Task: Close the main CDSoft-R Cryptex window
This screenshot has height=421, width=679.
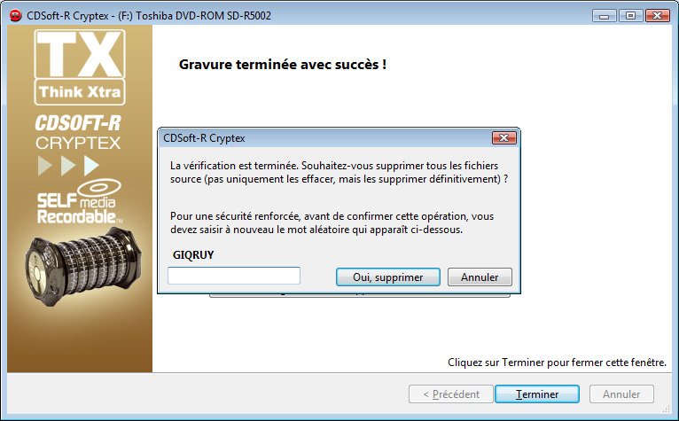Action: pyautogui.click(x=658, y=16)
